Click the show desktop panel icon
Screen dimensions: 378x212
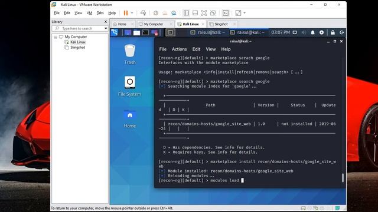click(128, 32)
